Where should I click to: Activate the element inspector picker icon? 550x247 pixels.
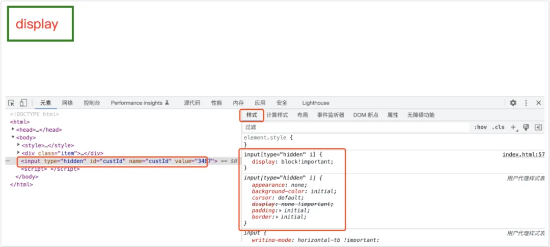[x=12, y=103]
